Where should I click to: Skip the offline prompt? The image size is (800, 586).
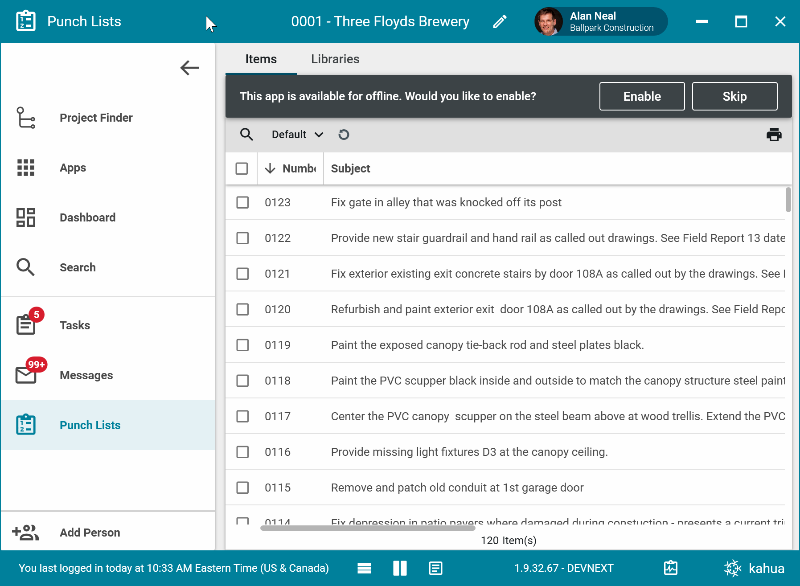coord(734,96)
